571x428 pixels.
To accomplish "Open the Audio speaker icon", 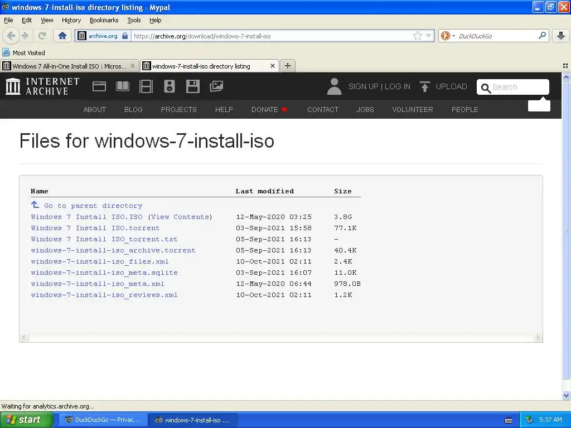I will point(170,86).
